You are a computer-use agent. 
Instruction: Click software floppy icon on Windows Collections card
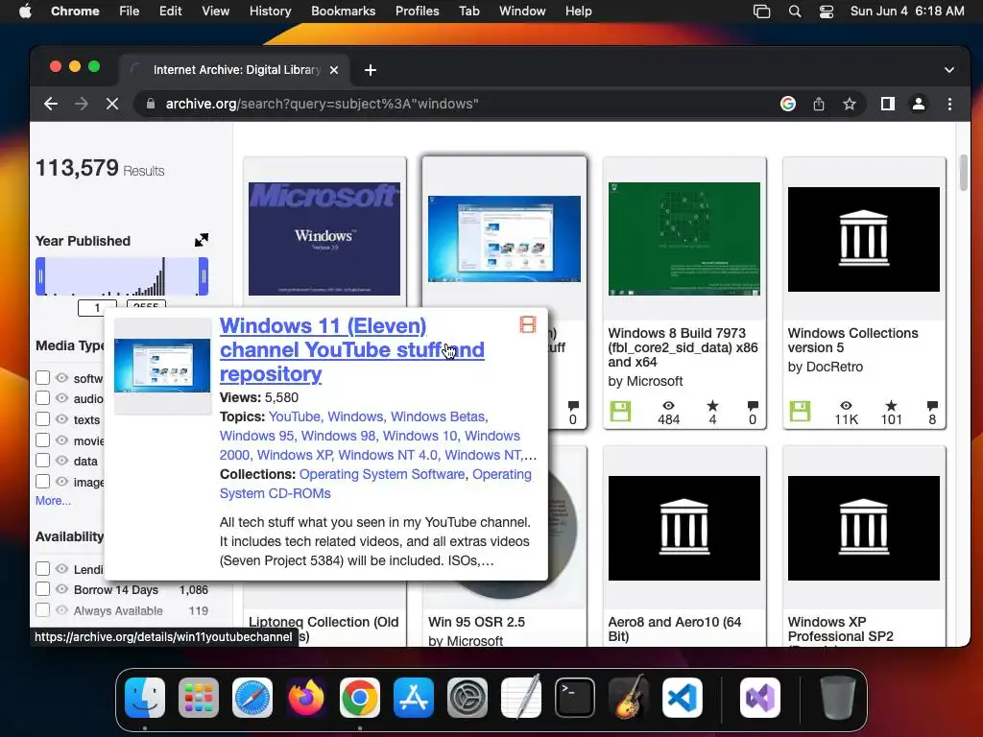coord(800,412)
